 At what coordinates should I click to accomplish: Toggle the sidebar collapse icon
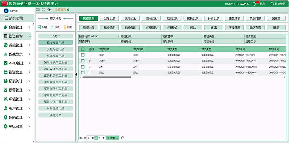[x=38, y=10]
